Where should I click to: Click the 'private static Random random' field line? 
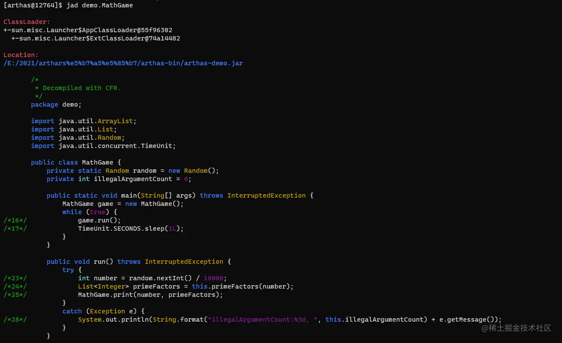pos(133,171)
